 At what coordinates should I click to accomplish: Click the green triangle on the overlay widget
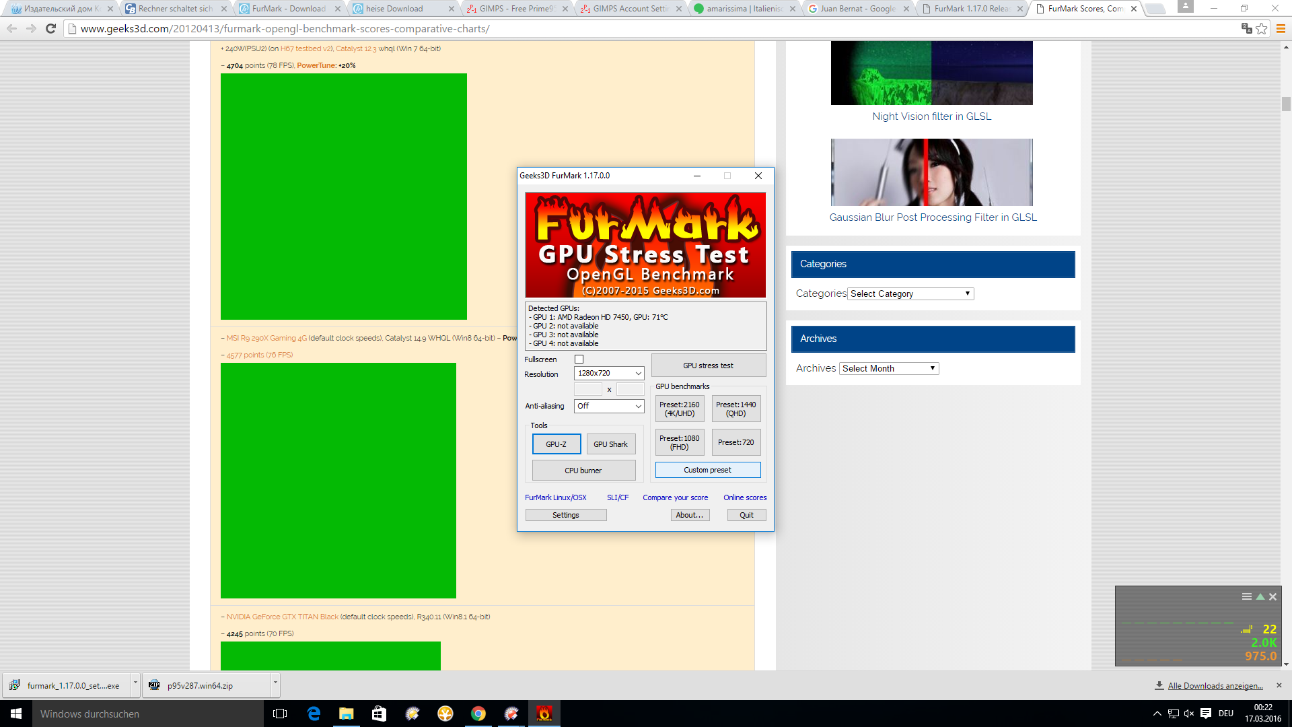click(1260, 596)
